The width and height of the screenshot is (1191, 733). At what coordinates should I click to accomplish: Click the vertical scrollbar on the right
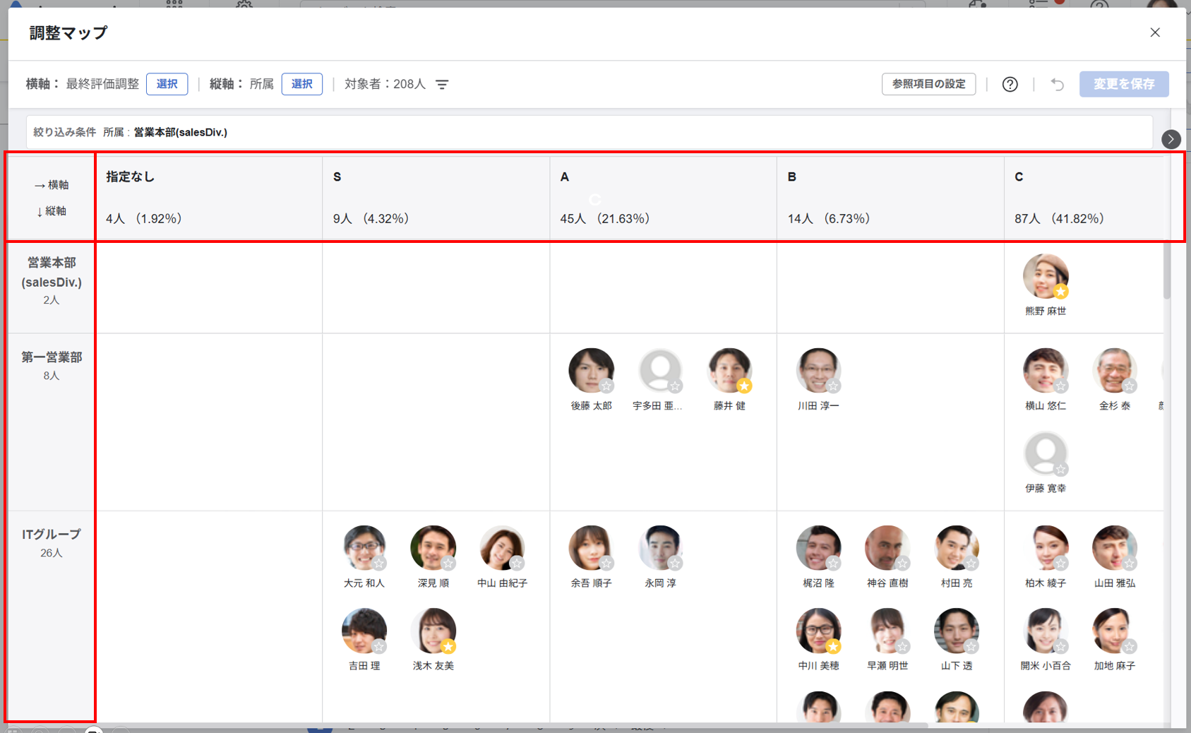coord(1167,272)
